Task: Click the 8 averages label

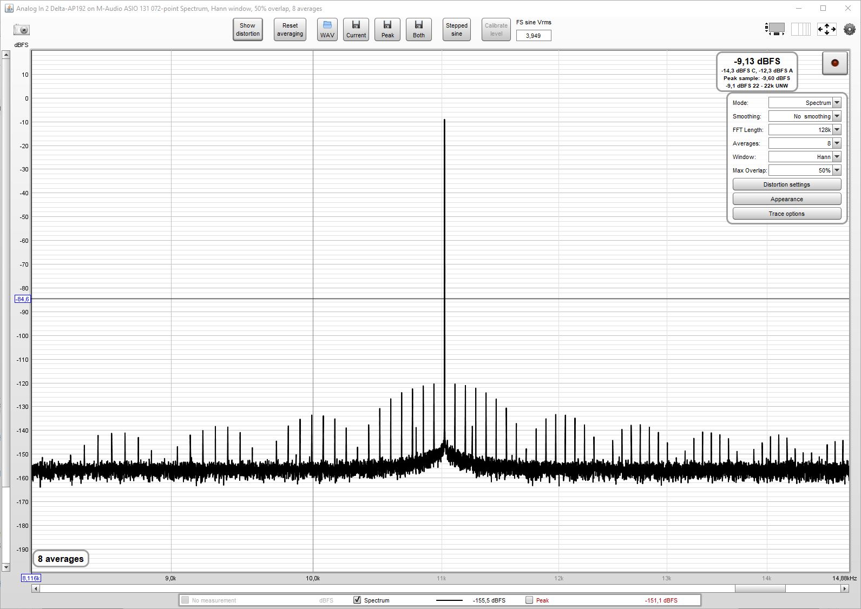Action: click(61, 559)
